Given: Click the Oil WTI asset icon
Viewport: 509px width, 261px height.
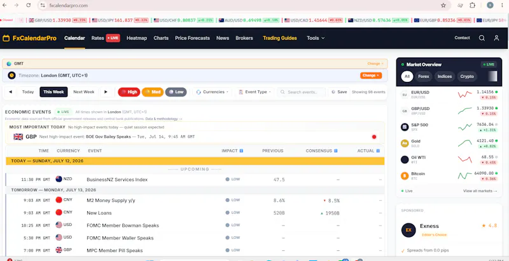Looking at the screenshot, I should pyautogui.click(x=405, y=159).
